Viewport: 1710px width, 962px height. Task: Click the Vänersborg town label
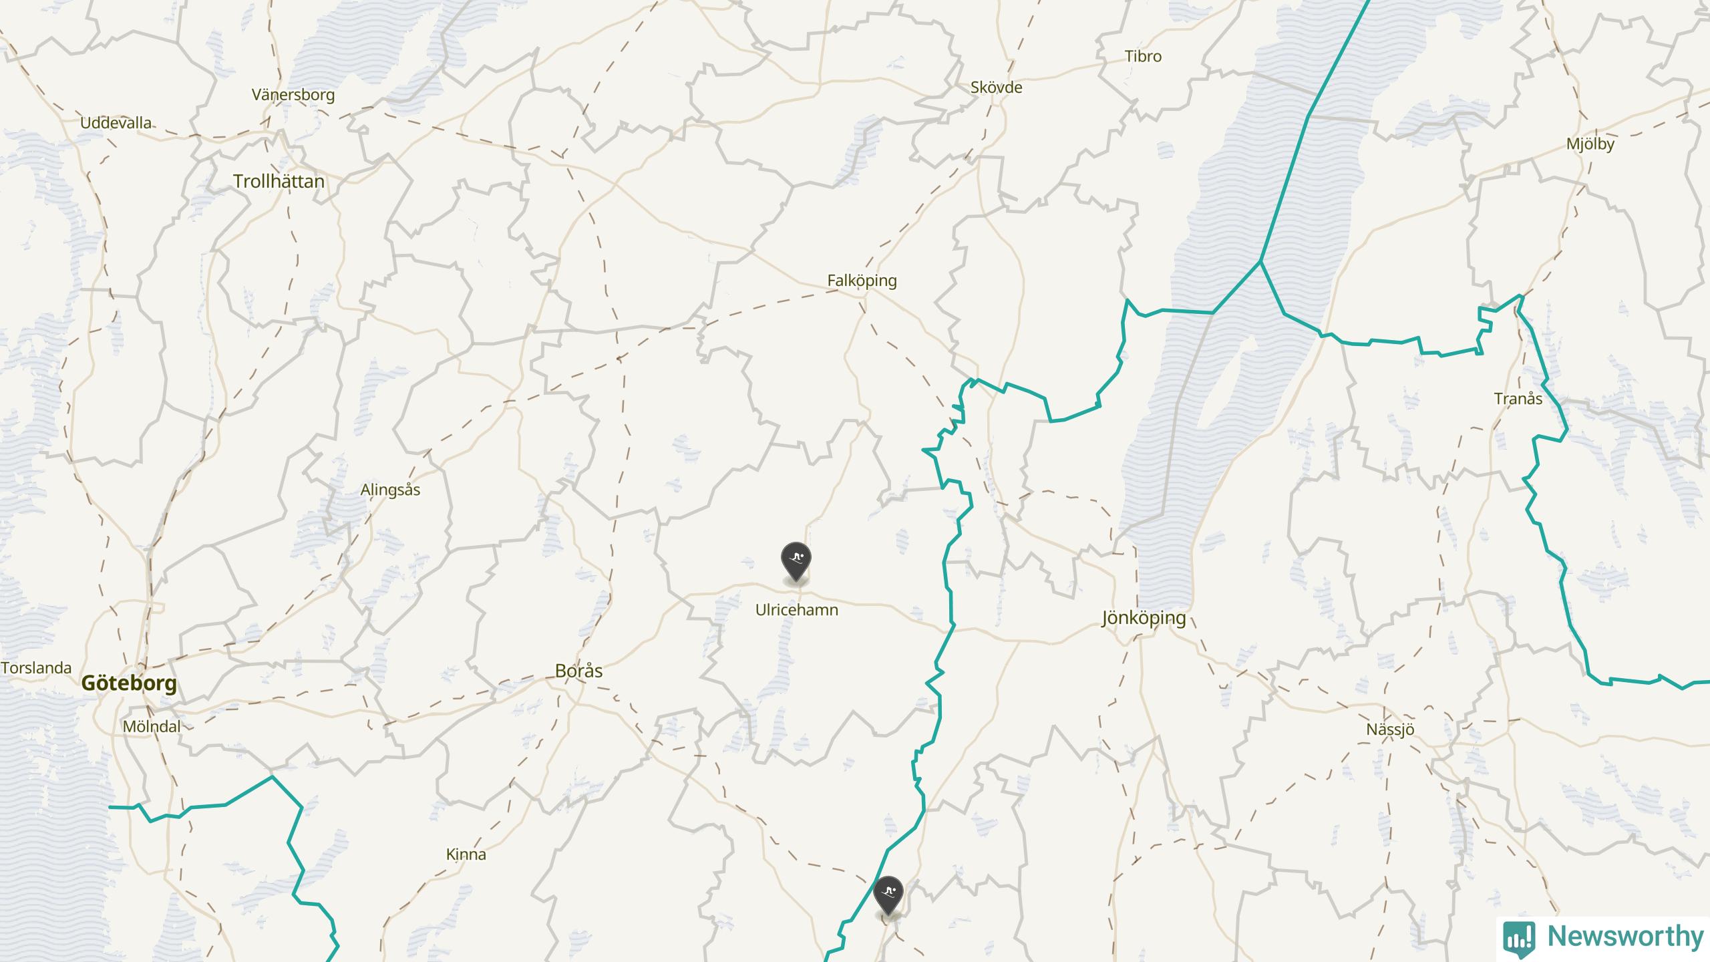293,95
